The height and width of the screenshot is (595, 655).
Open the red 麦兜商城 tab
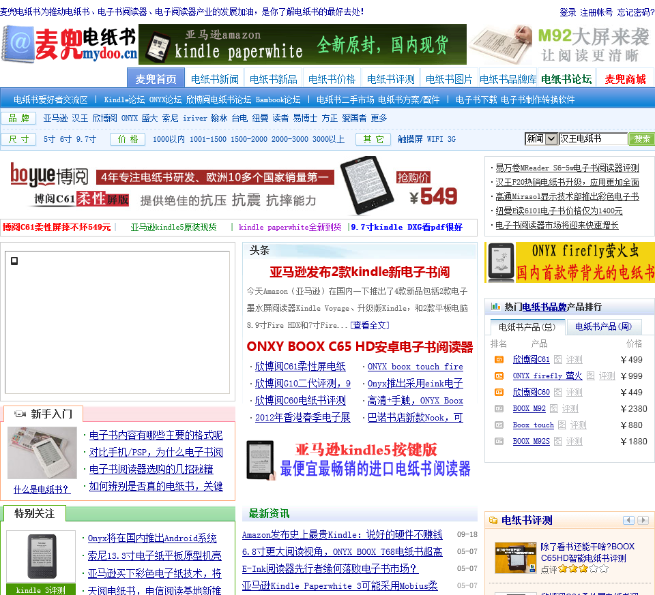tap(625, 79)
